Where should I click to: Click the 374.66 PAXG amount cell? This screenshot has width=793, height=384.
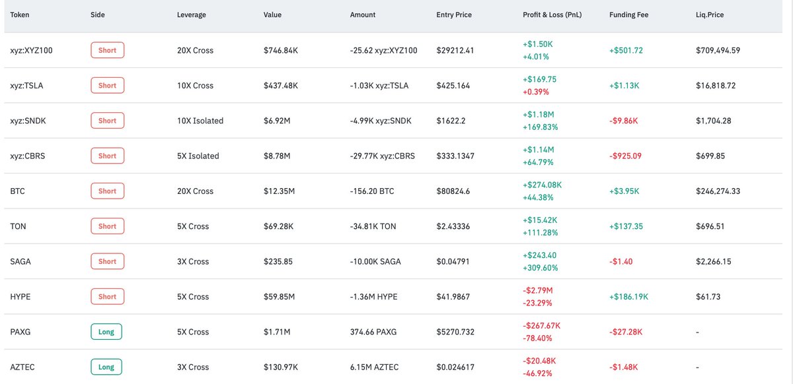pyautogui.click(x=375, y=332)
